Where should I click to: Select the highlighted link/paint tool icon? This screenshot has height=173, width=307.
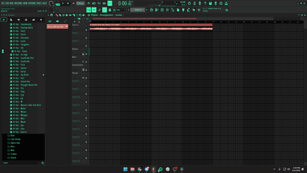(x=105, y=10)
